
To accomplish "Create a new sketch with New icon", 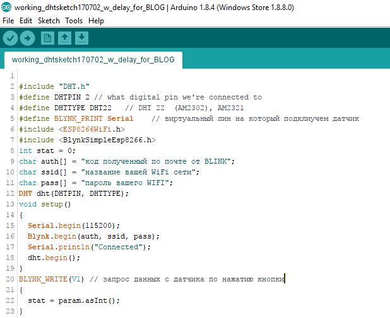I will coord(47,38).
